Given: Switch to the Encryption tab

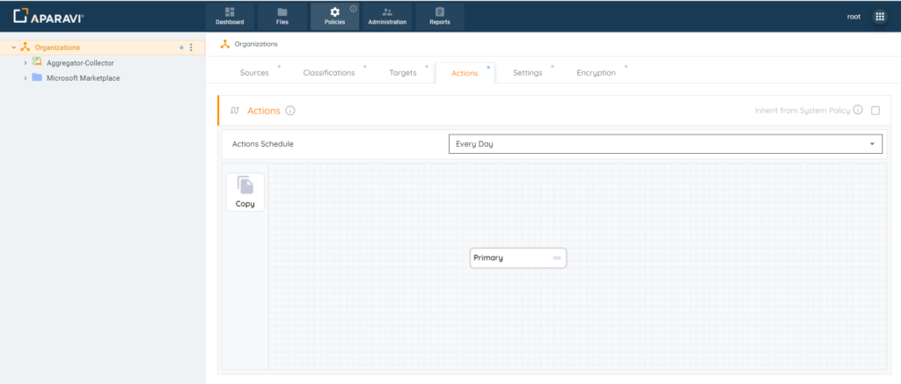Looking at the screenshot, I should click(596, 73).
